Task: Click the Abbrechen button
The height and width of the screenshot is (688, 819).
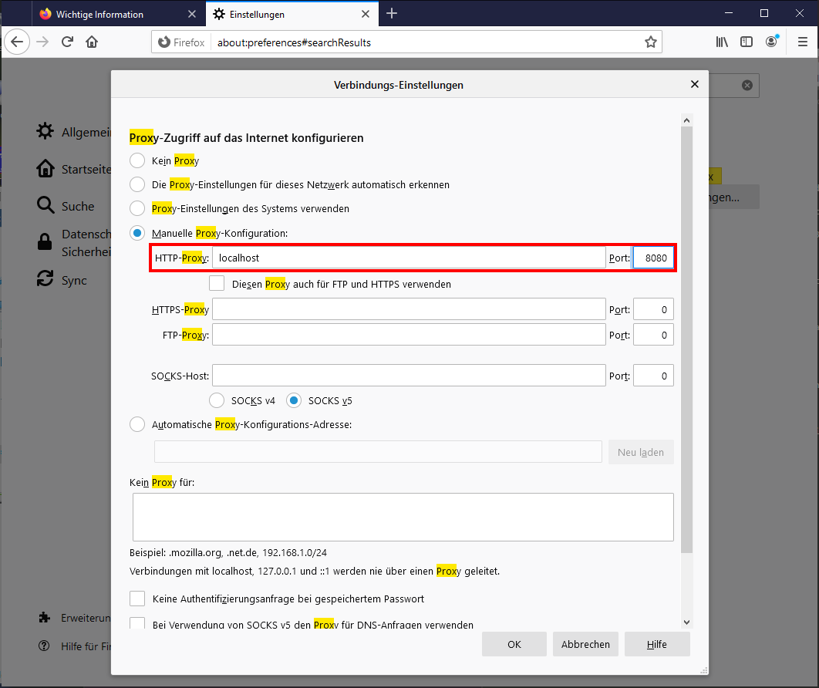Action: (585, 644)
